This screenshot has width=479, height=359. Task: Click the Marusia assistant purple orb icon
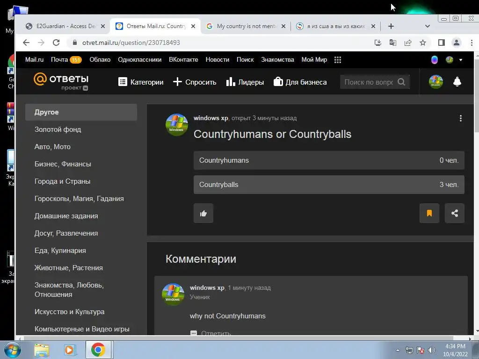435,60
